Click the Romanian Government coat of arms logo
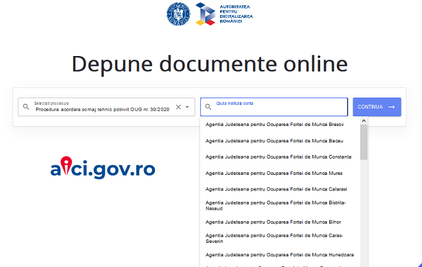Viewport: 422px width, 267px height. tap(178, 13)
